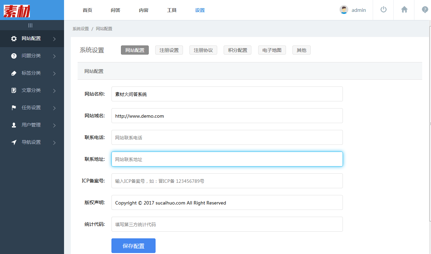Click the ICP备案号 input field
Image resolution: width=431 pixels, height=254 pixels.
[x=227, y=181]
